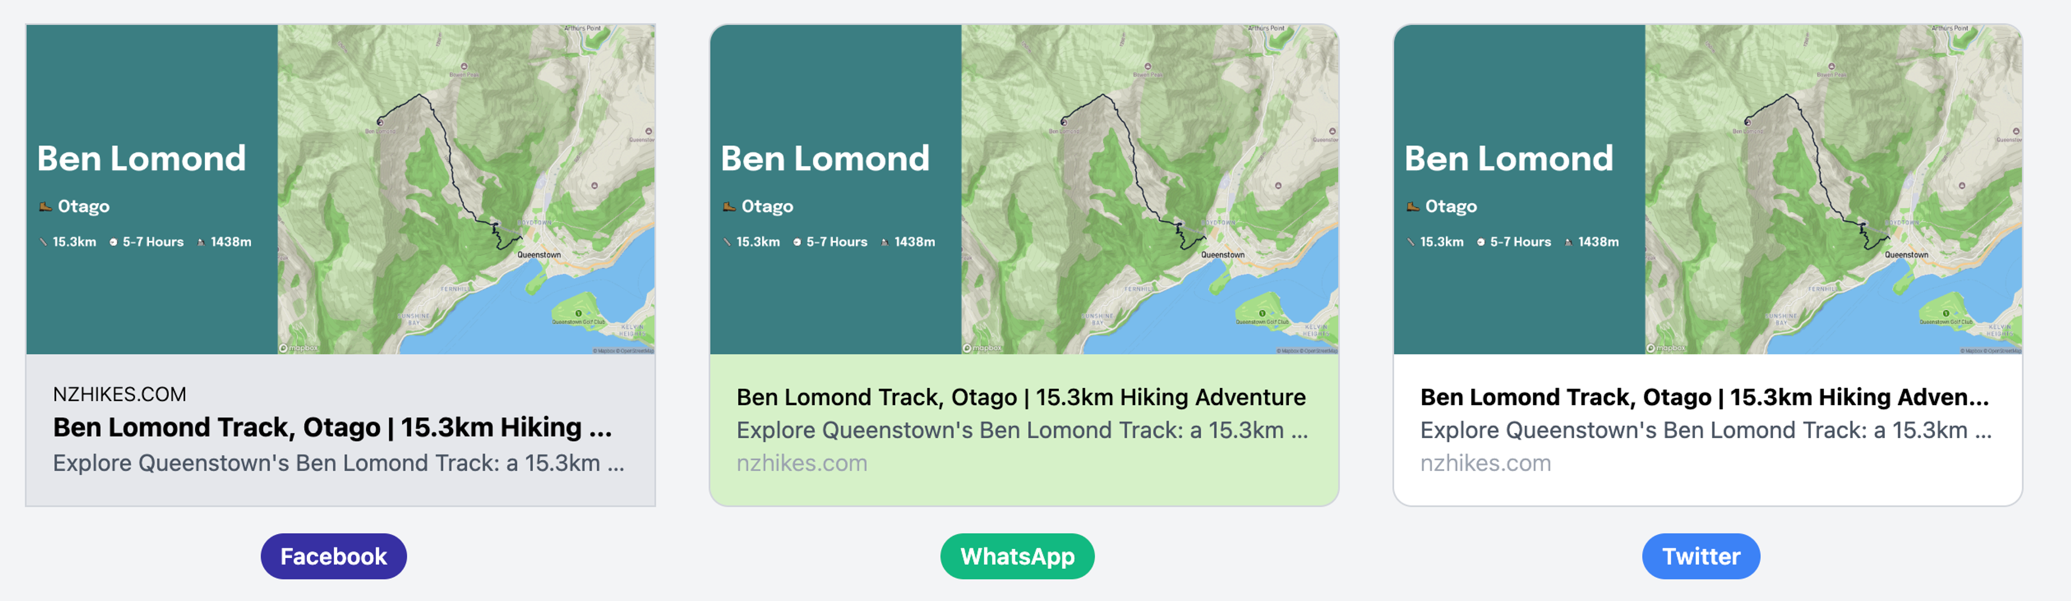2071x601 pixels.
Task: Select the WhatsApp preview map thumbnail
Action: tap(1150, 189)
